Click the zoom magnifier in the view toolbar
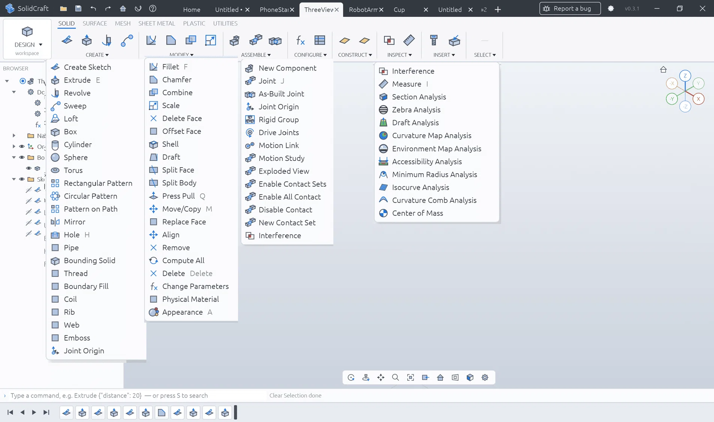 (x=395, y=377)
